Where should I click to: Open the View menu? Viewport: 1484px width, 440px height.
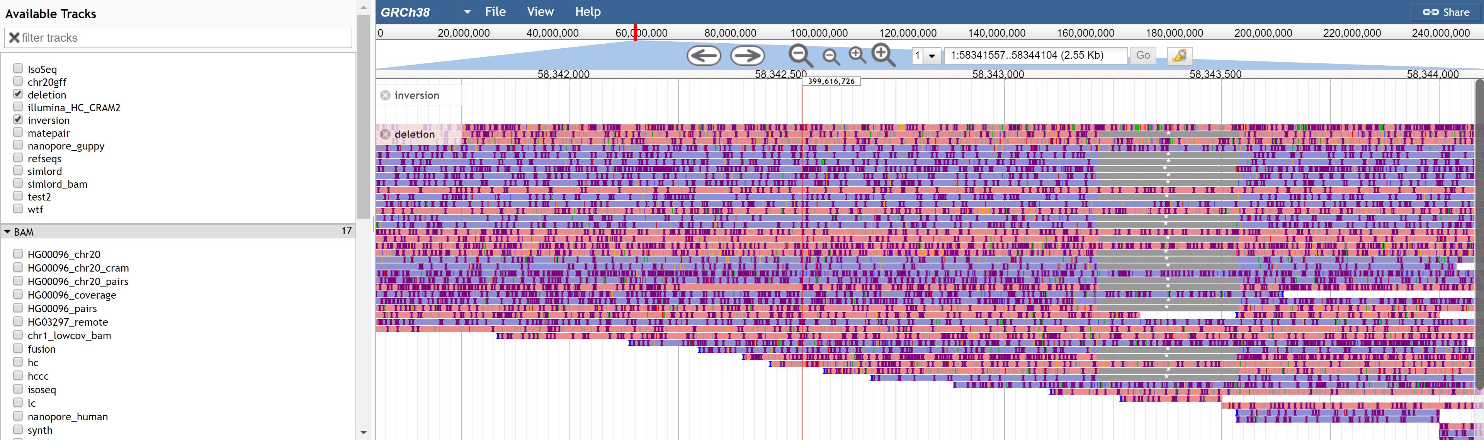(540, 12)
